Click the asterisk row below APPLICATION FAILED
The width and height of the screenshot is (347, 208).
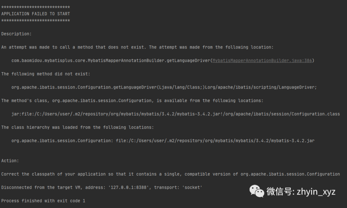[x=36, y=21]
